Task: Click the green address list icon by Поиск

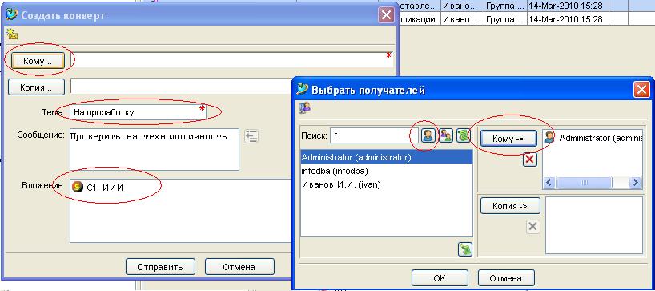Action: [464, 135]
